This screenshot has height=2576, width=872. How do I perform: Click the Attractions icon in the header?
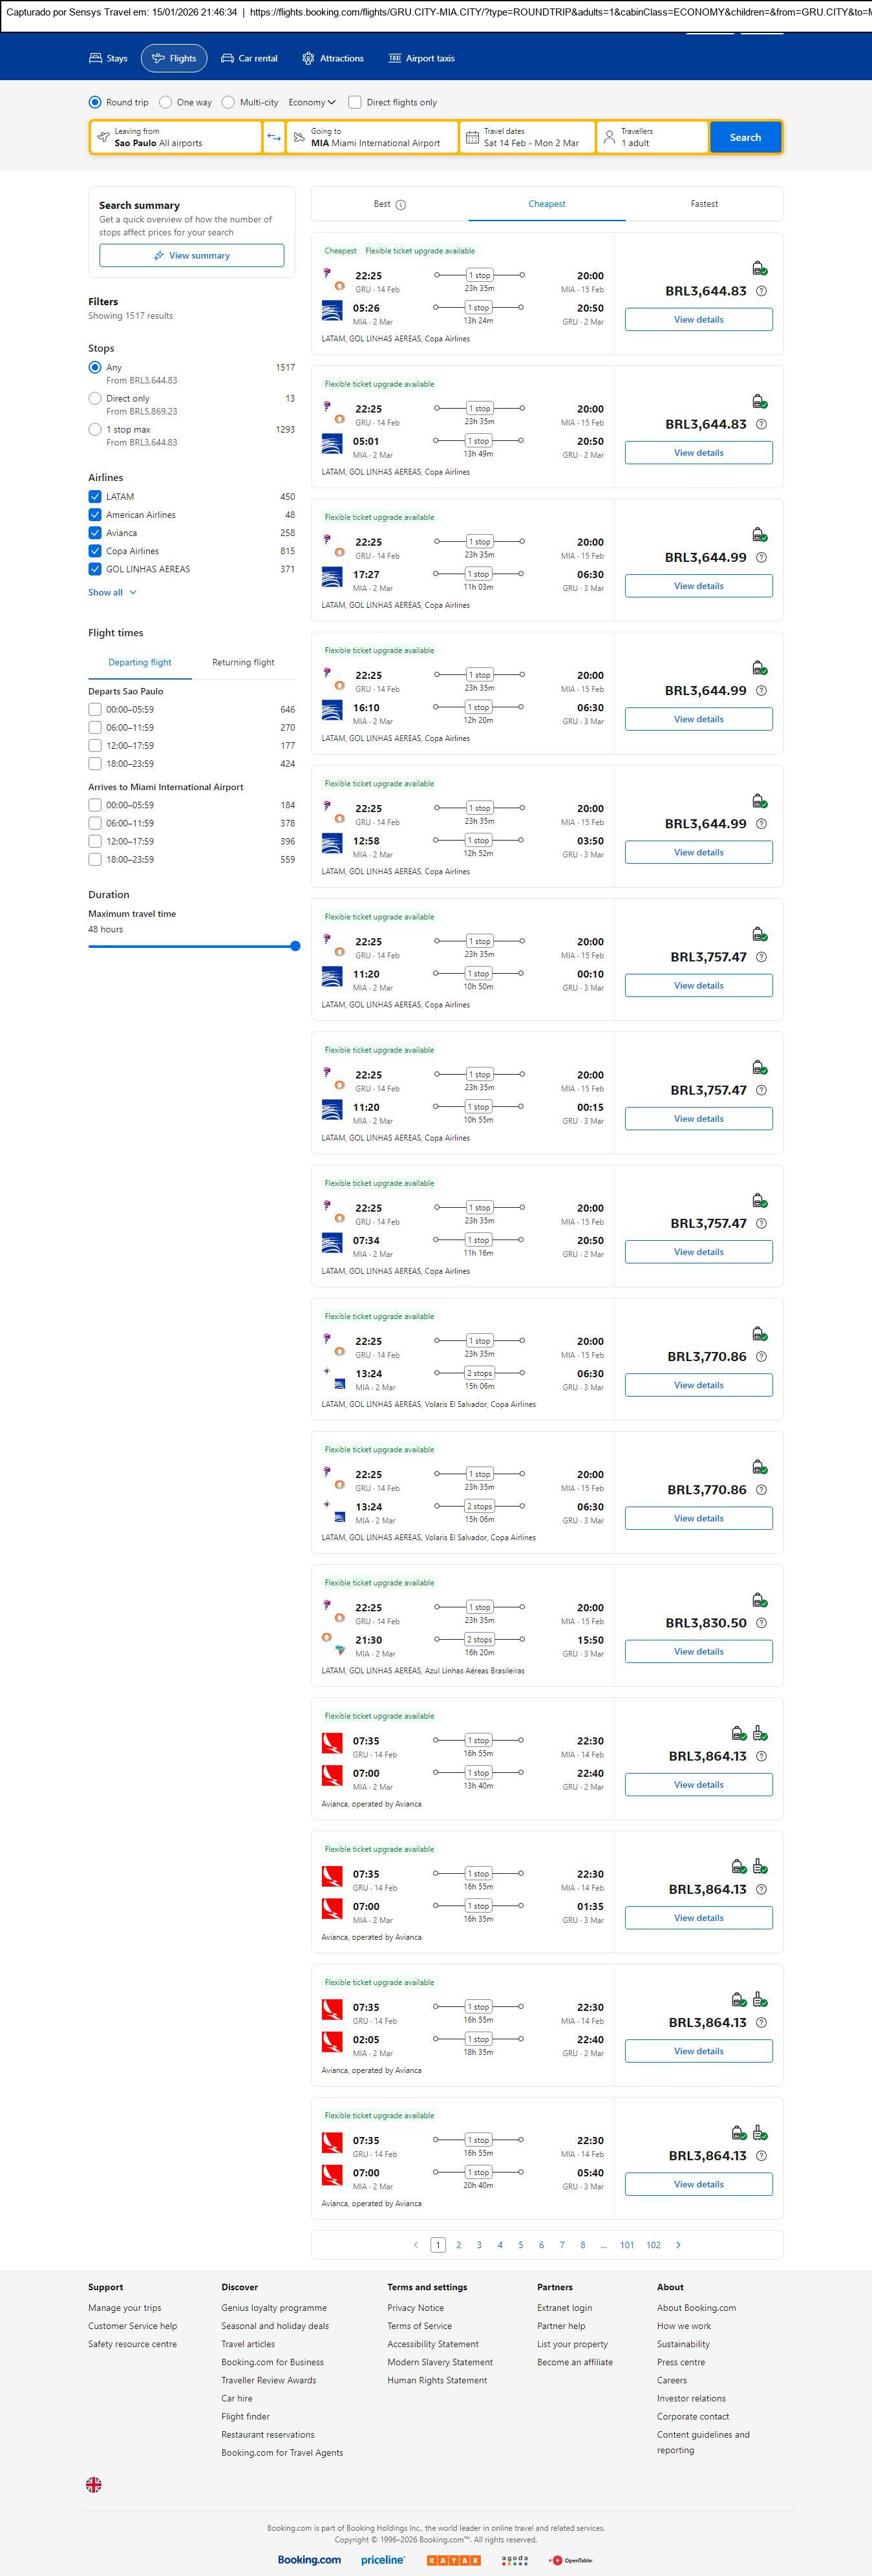pos(308,59)
